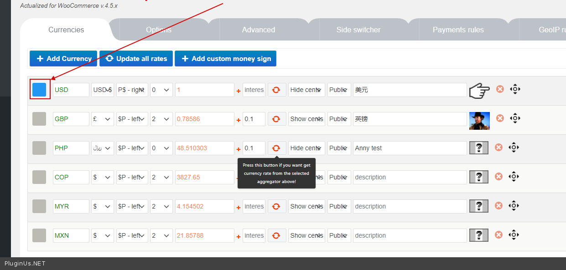
Task: Click the COP description input field
Action: [410, 177]
